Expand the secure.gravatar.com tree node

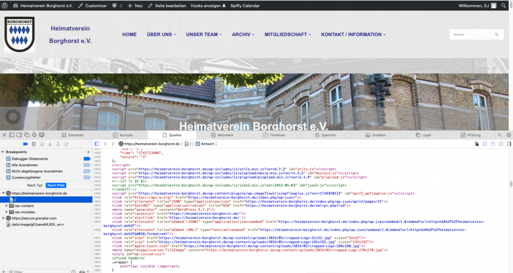click(4, 218)
